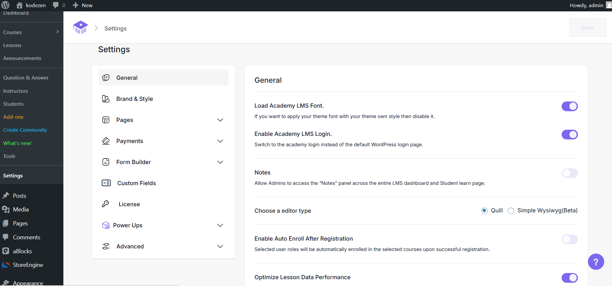Click the Pages settings icon
Viewport: 612px width, 286px height.
tap(106, 120)
